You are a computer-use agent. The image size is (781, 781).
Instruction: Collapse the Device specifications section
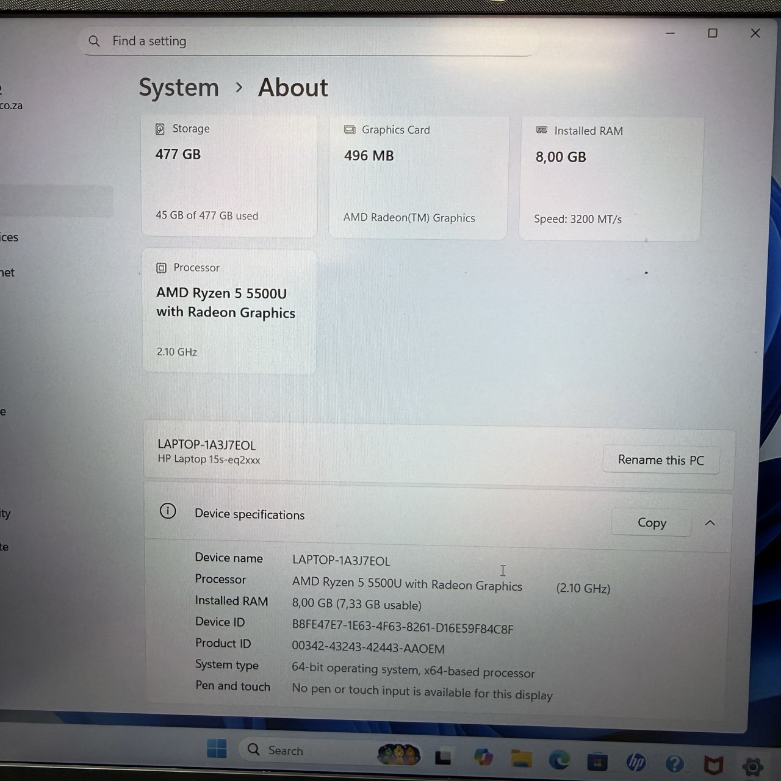coord(710,523)
